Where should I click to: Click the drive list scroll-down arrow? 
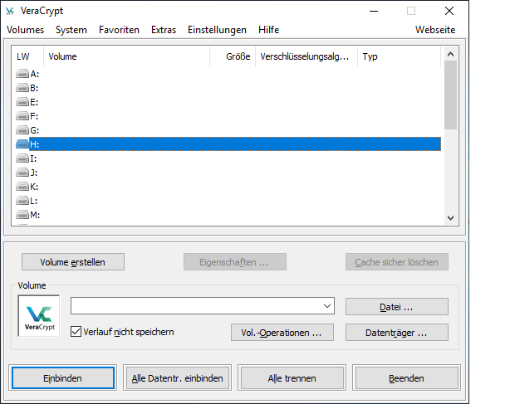[450, 218]
